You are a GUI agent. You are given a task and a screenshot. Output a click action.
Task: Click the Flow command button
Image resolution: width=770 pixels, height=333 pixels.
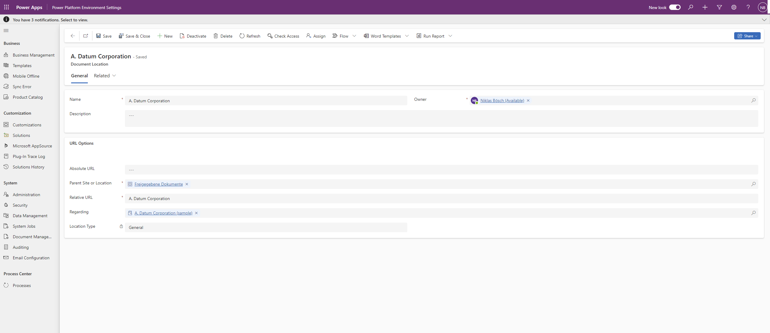click(x=340, y=36)
